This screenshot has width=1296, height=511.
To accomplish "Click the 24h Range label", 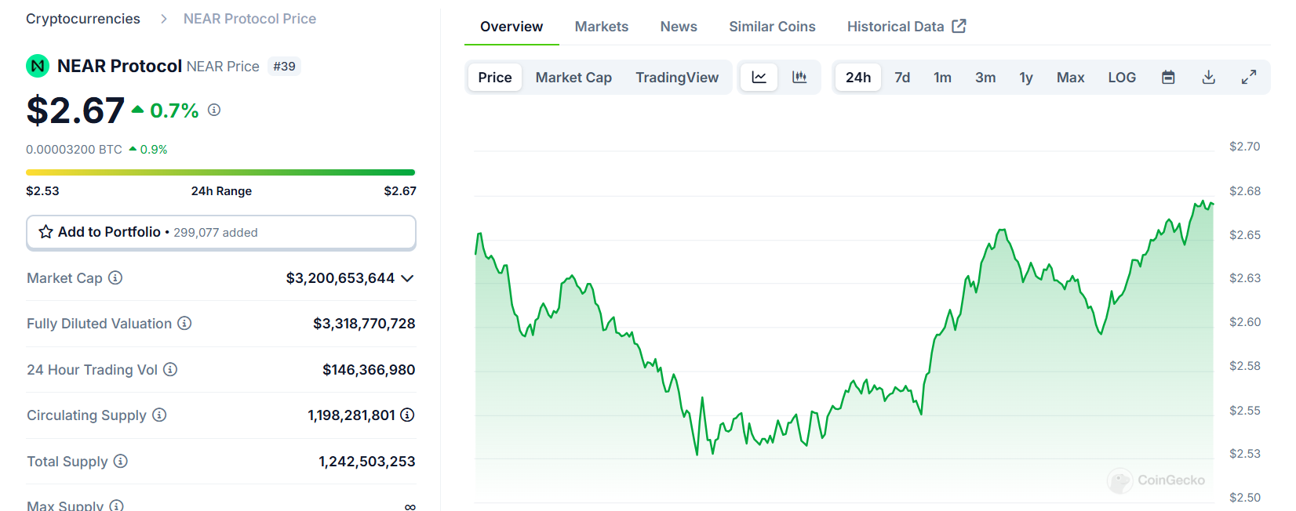I will point(221,191).
